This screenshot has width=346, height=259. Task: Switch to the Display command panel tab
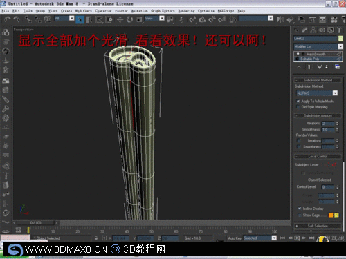(331, 30)
